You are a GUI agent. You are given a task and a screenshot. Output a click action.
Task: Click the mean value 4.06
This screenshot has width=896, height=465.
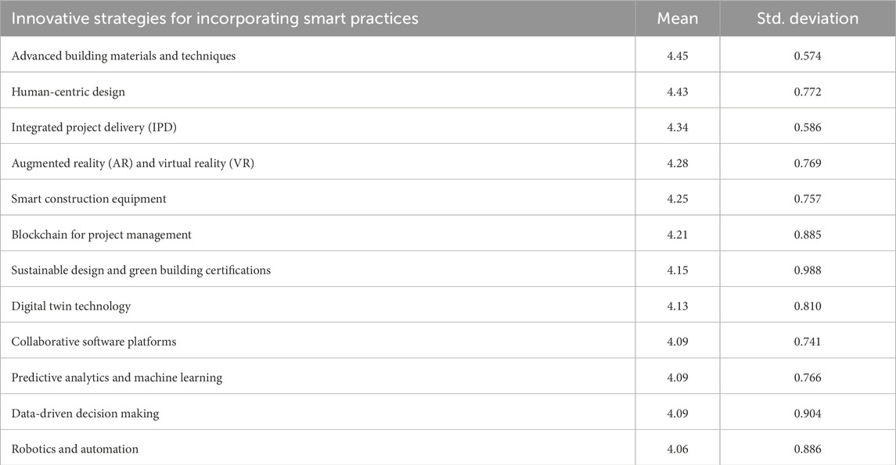tap(677, 449)
